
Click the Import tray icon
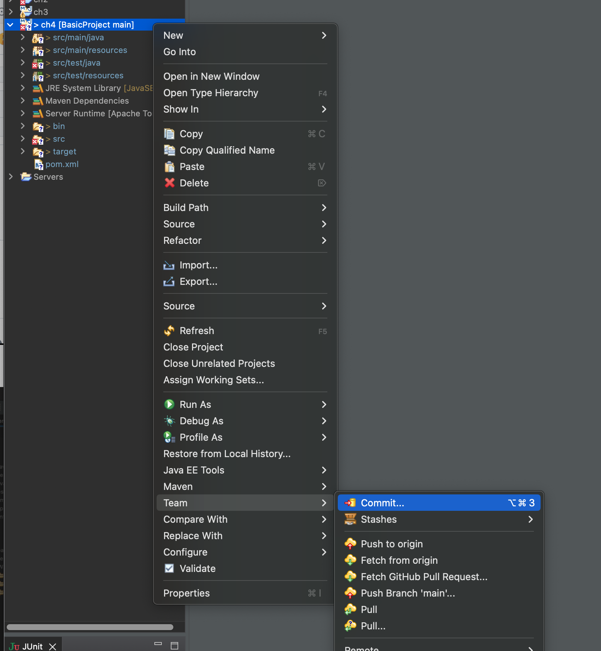click(169, 265)
